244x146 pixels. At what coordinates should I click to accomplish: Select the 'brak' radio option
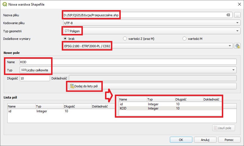click(65, 38)
